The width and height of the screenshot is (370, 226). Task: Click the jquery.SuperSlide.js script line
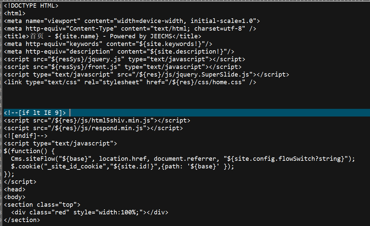click(146, 75)
